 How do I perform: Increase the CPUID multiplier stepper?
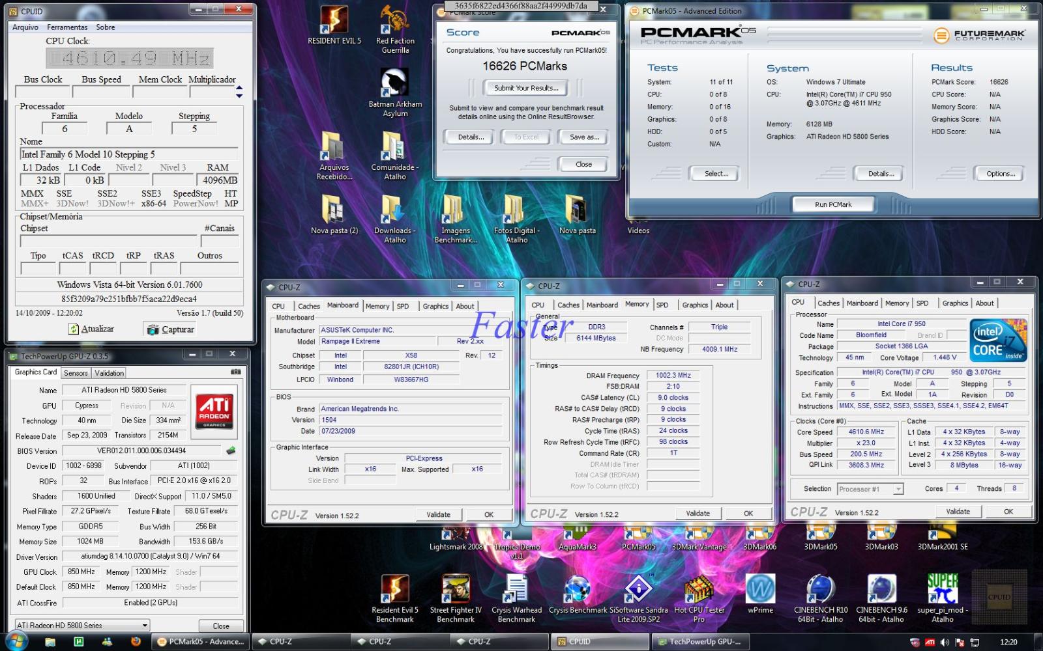click(239, 88)
